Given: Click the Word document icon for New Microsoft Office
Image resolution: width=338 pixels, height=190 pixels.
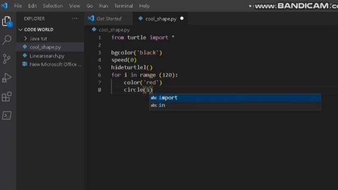Looking at the screenshot, I should 25,64.
